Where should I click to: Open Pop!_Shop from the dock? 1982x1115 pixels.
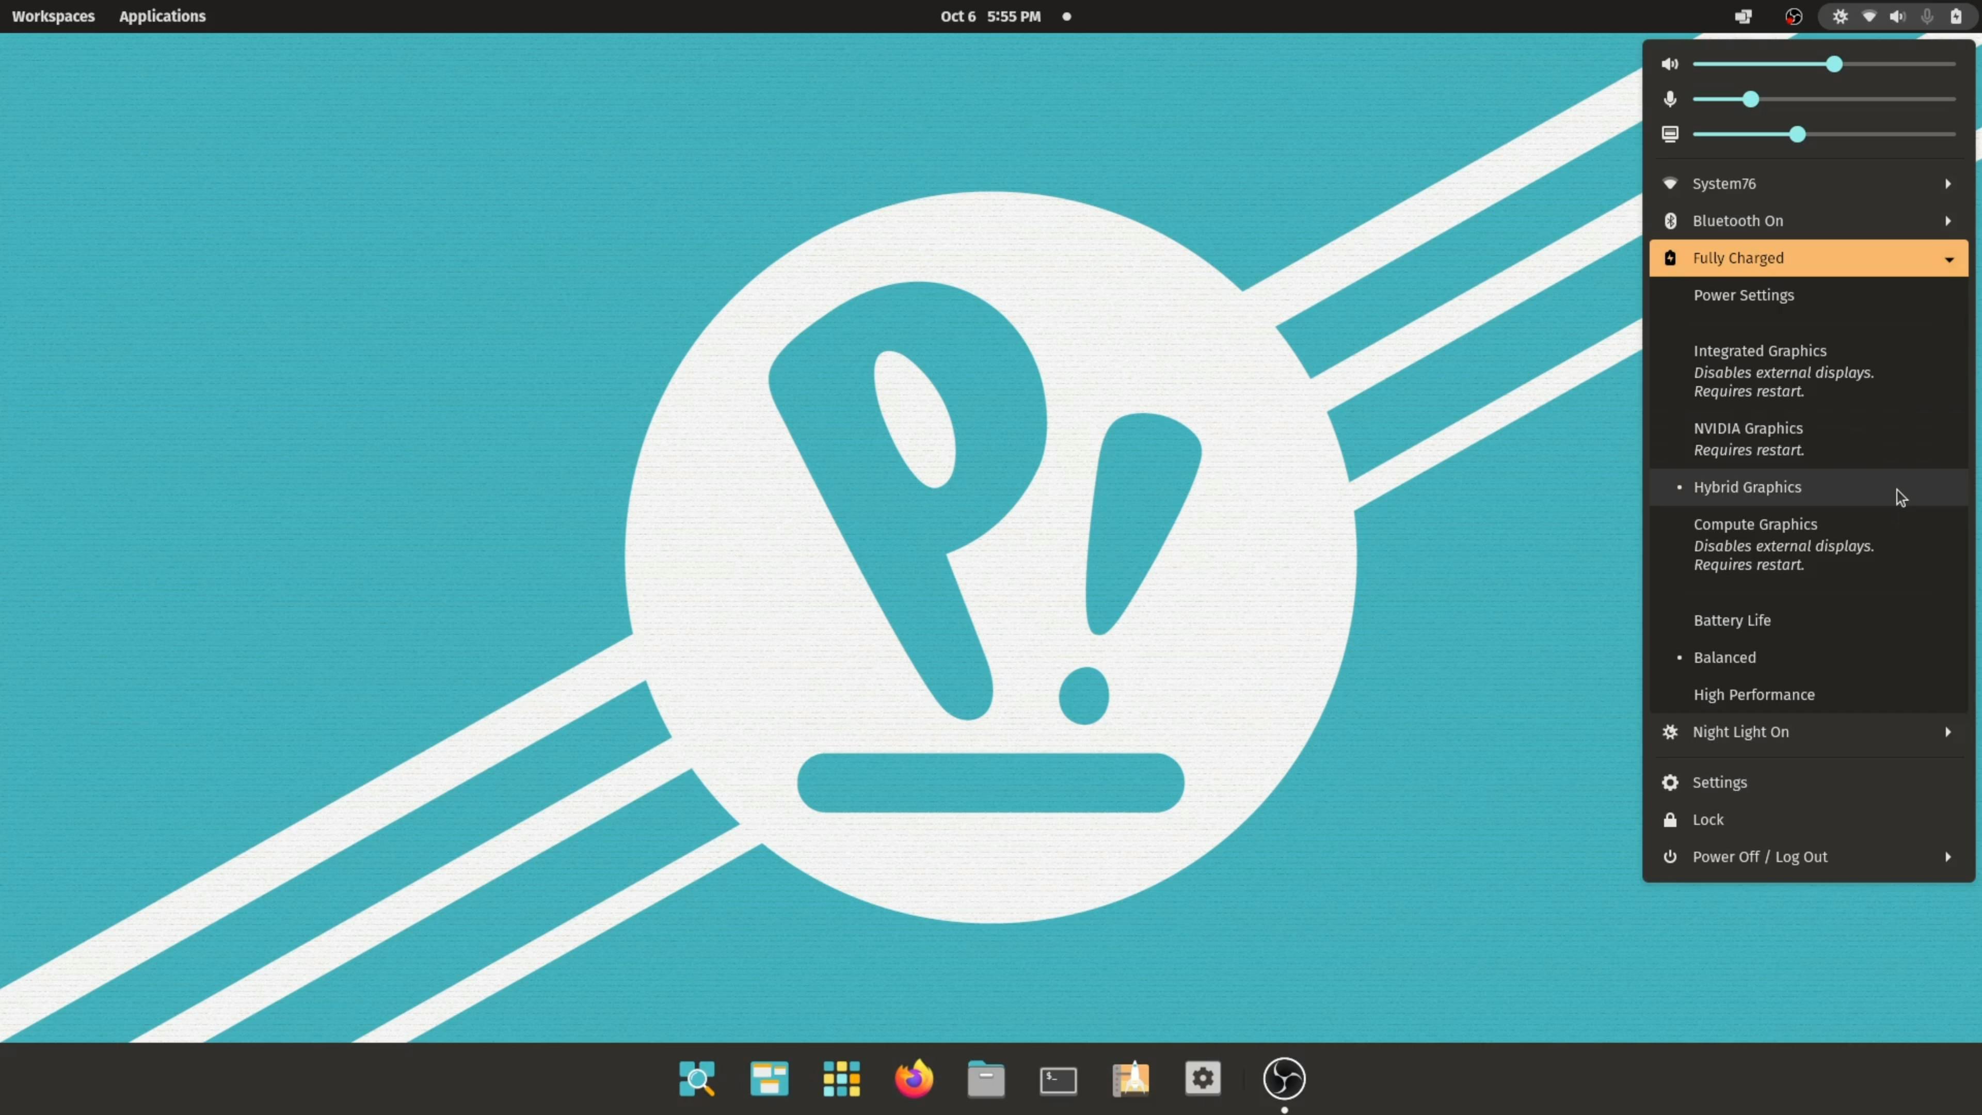pos(1131,1079)
